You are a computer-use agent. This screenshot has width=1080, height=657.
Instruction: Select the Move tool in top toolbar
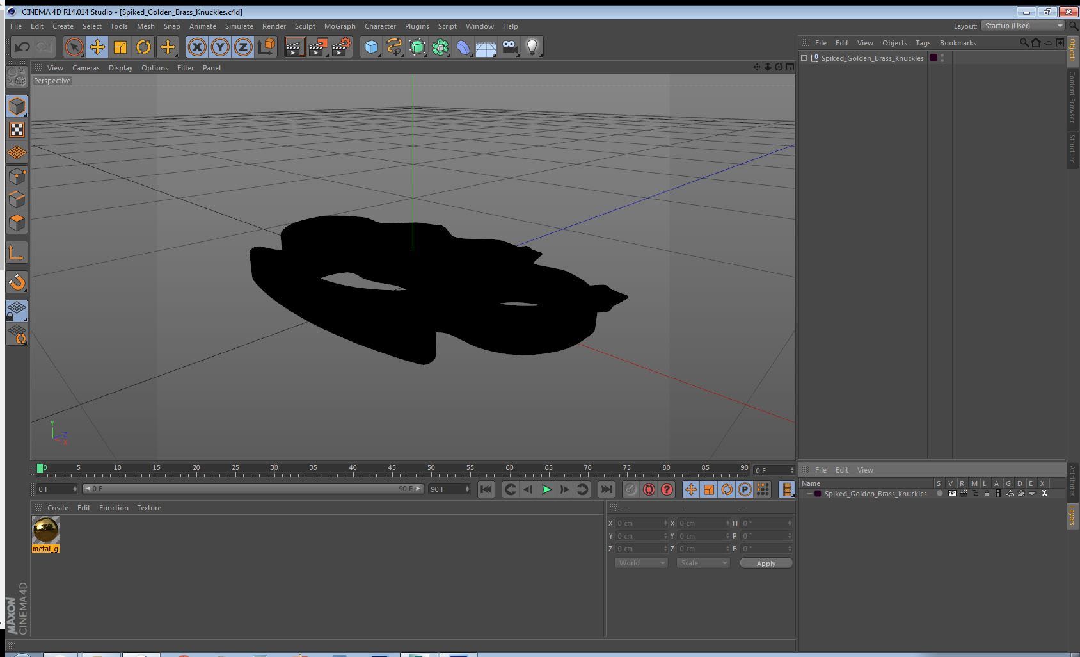click(x=97, y=47)
